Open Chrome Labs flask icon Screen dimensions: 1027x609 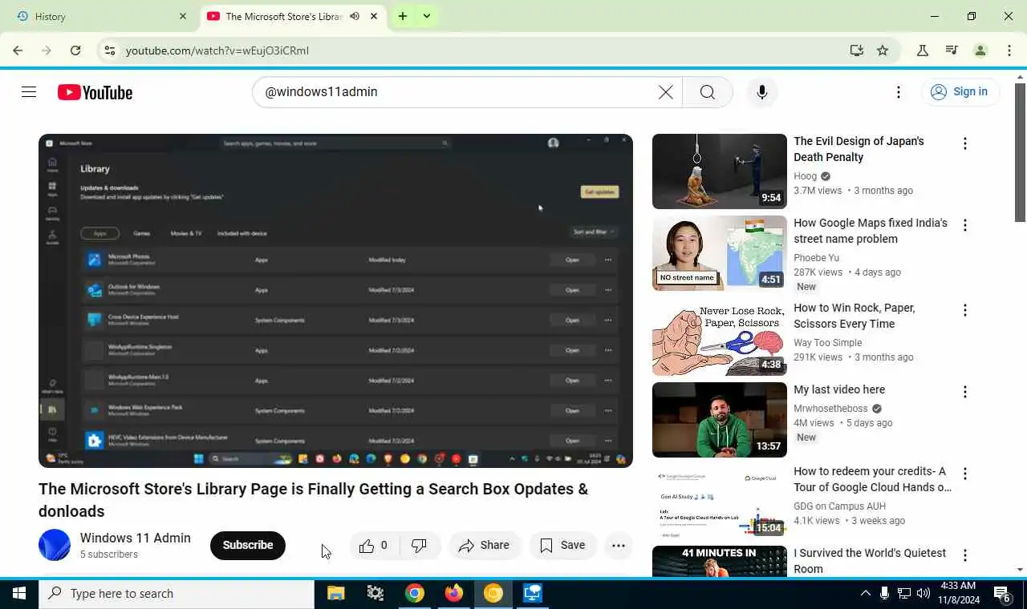[x=923, y=50]
